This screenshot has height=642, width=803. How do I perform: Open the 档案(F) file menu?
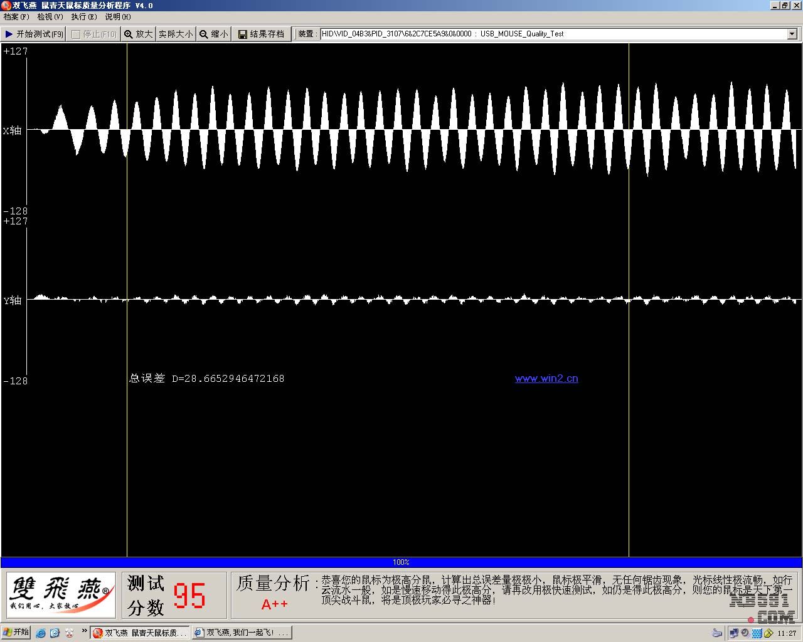16,17
